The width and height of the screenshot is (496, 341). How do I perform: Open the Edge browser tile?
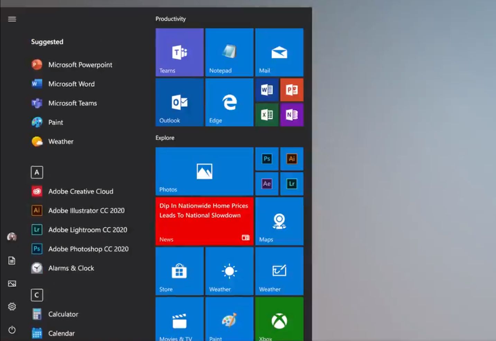tap(229, 102)
